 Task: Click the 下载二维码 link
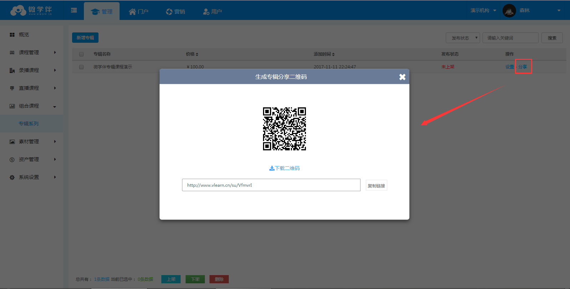[284, 168]
